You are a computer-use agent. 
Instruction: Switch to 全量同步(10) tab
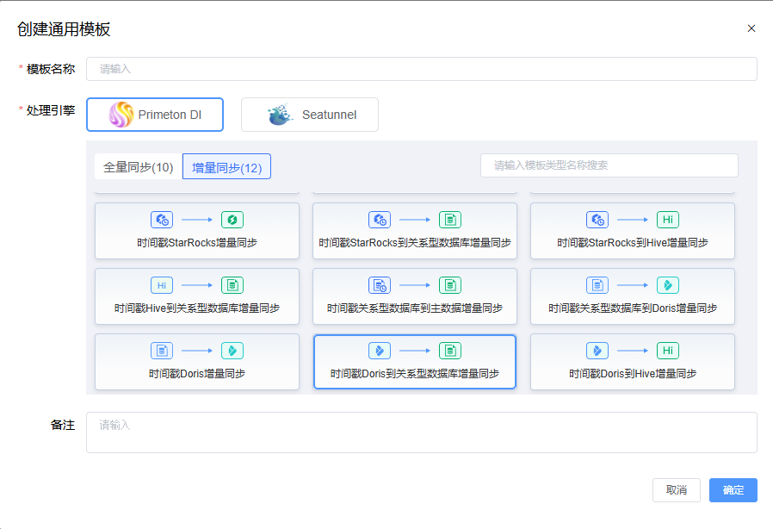pyautogui.click(x=139, y=166)
